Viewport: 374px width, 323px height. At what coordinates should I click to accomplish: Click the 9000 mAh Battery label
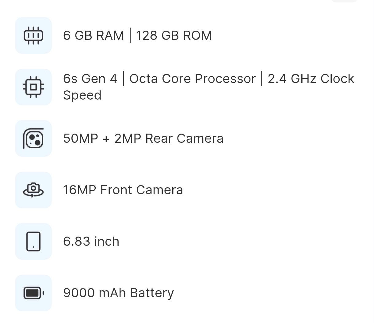118,293
